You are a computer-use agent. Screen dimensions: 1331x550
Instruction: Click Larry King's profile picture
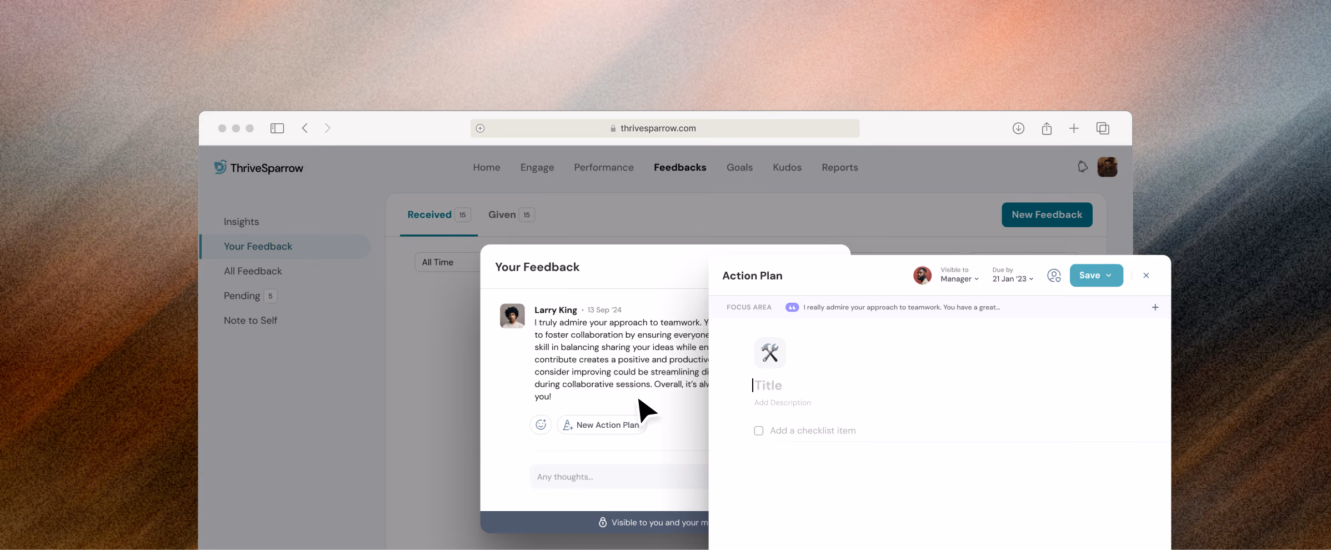point(512,316)
